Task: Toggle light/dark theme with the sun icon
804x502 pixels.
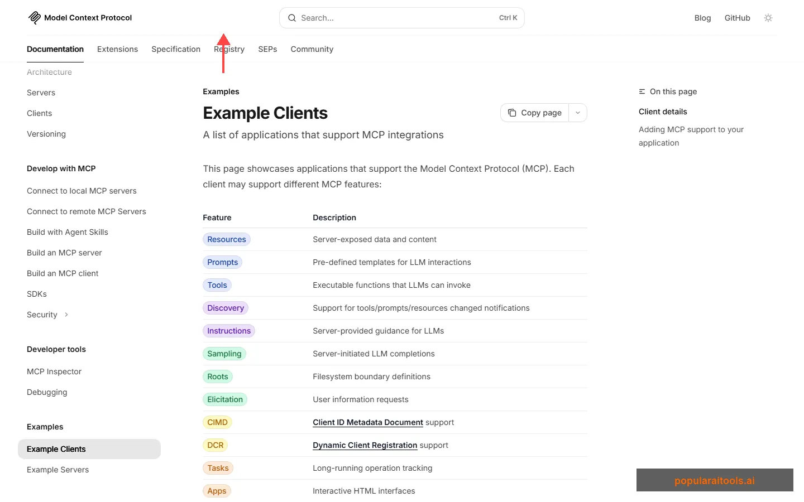Action: [x=768, y=17]
